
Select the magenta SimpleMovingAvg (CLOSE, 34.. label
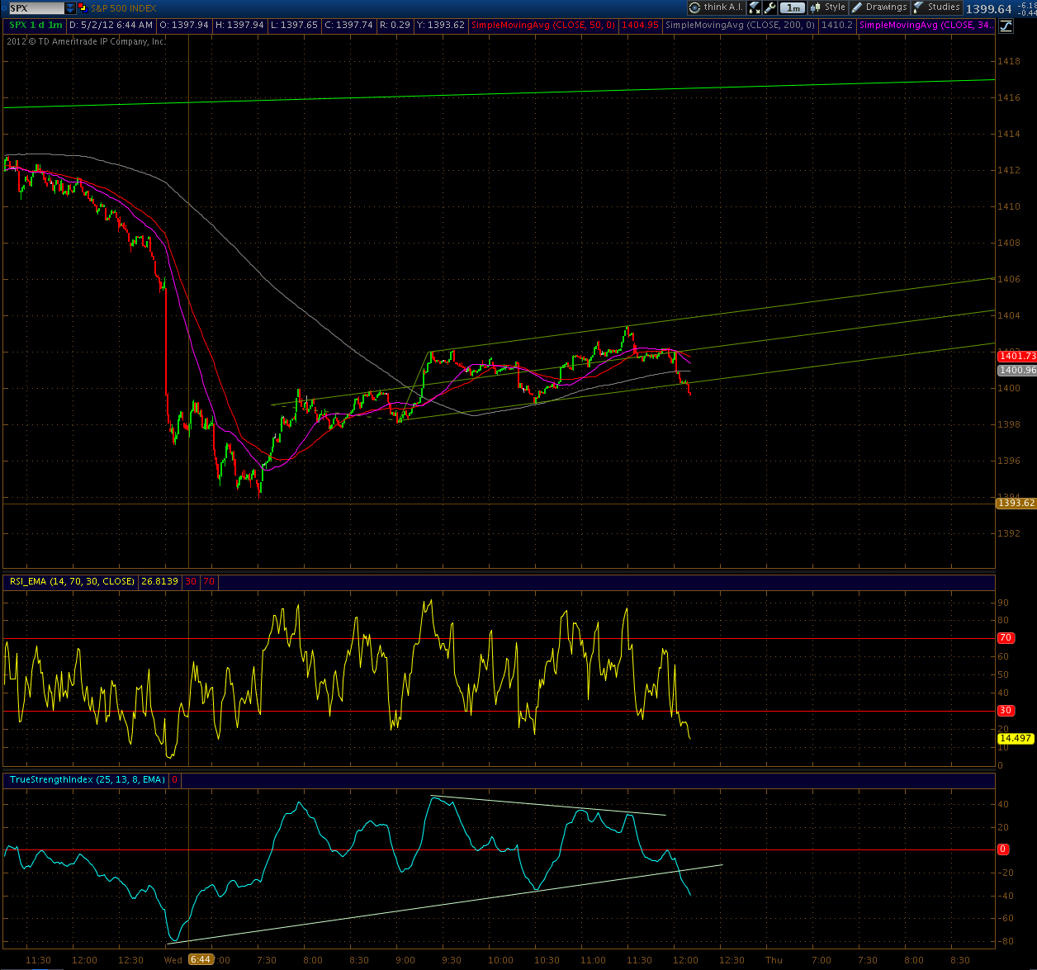(927, 26)
